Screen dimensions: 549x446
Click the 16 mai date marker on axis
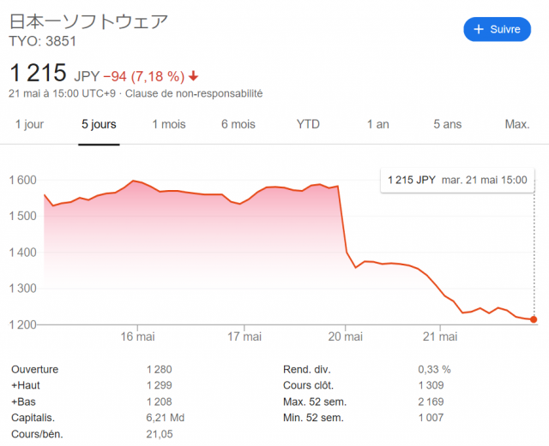pos(137,336)
